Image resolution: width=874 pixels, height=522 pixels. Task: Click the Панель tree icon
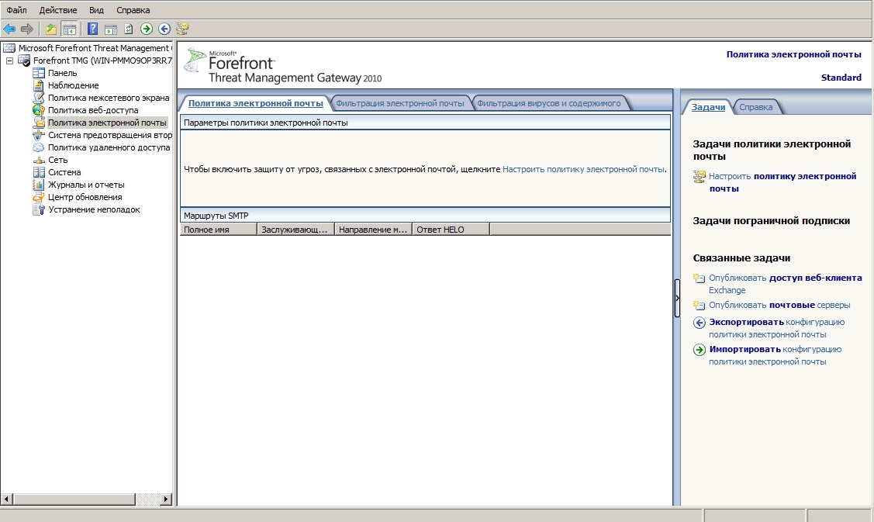tap(39, 73)
